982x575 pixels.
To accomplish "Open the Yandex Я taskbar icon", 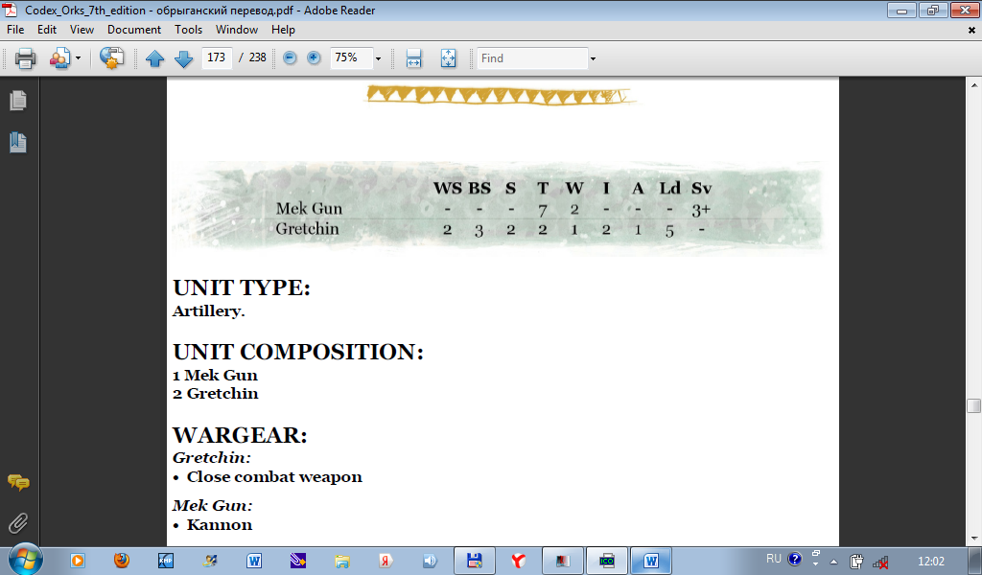I will (386, 561).
